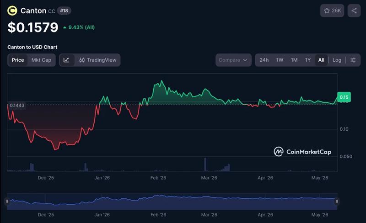Image resolution: width=366 pixels, height=223 pixels.
Task: Click the Jan '26 label on main chart axis
Action: click(102, 178)
